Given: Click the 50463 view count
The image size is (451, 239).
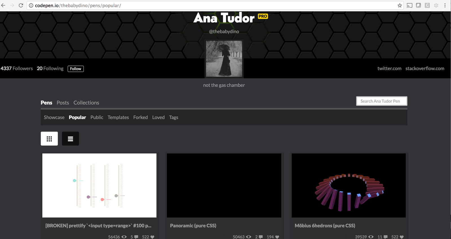Looking at the screenshot, I should point(238,237).
